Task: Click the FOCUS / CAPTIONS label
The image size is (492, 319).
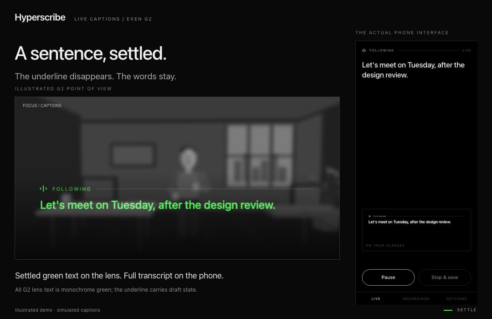Action: [42, 105]
